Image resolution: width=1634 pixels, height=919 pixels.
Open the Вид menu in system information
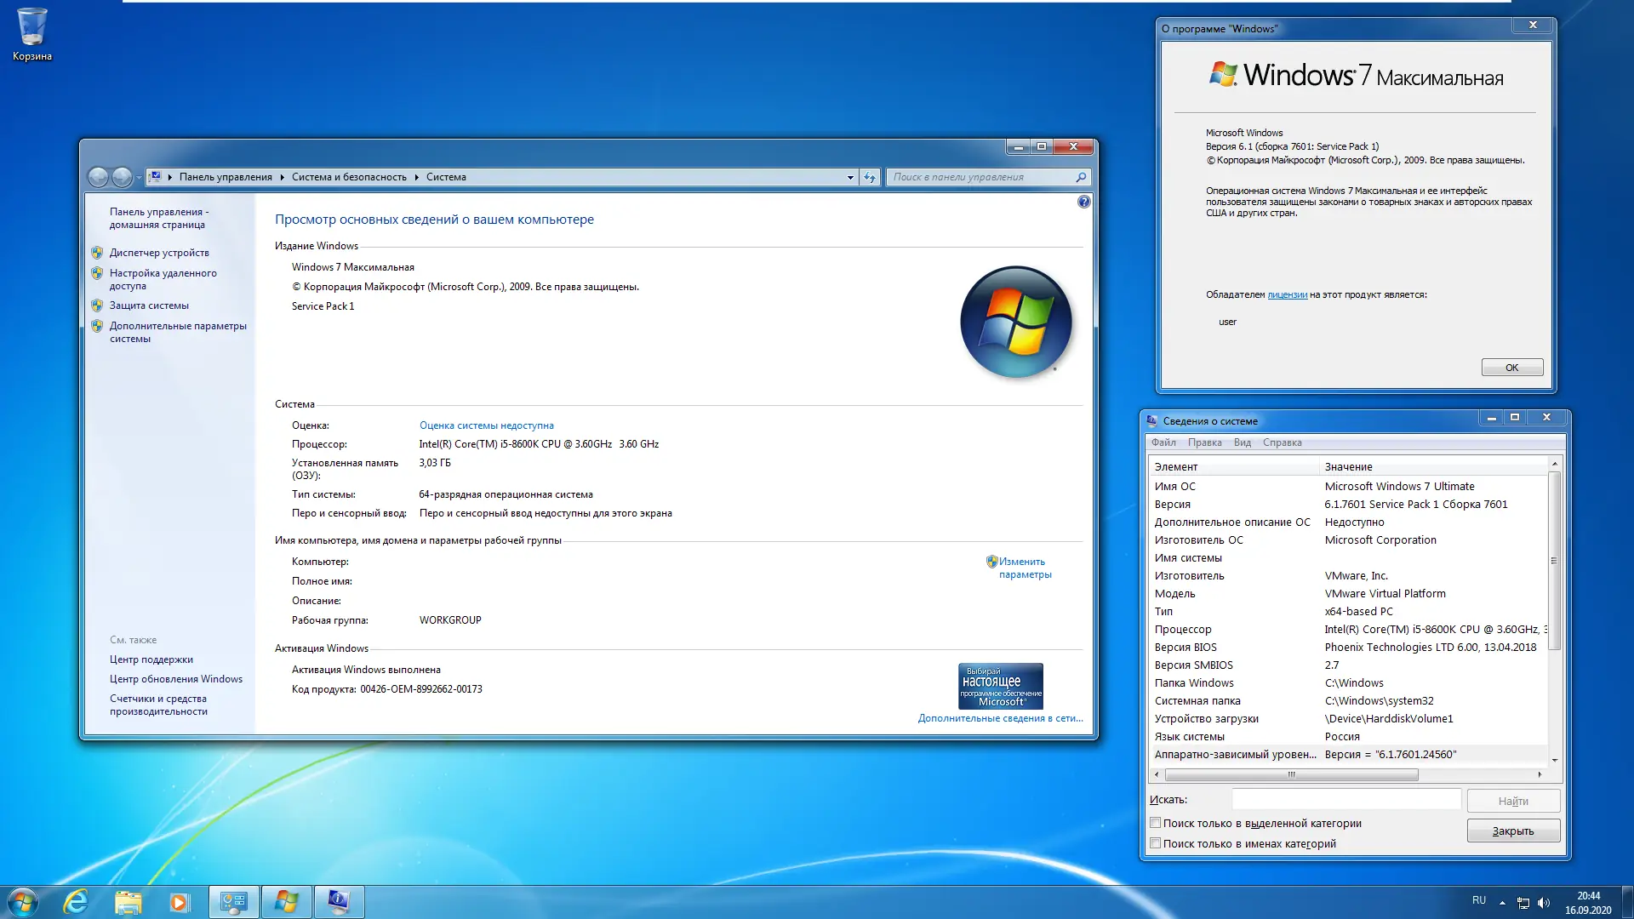point(1242,442)
